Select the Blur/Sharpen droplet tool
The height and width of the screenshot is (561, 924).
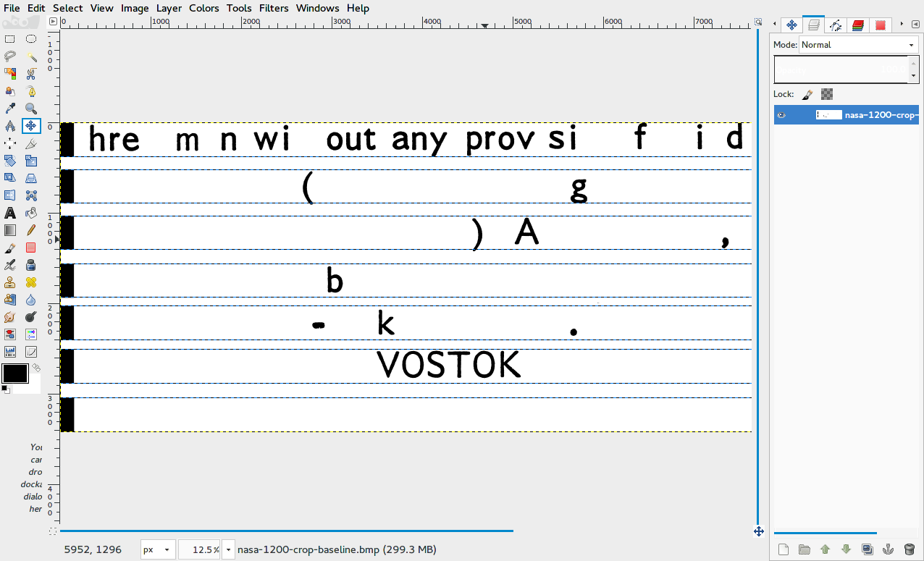point(31,300)
